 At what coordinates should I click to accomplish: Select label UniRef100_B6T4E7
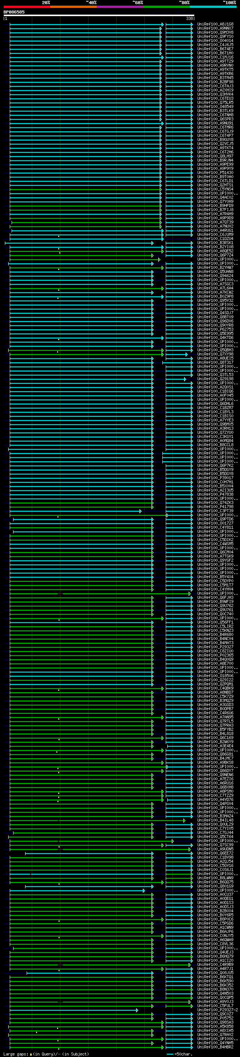point(215,49)
